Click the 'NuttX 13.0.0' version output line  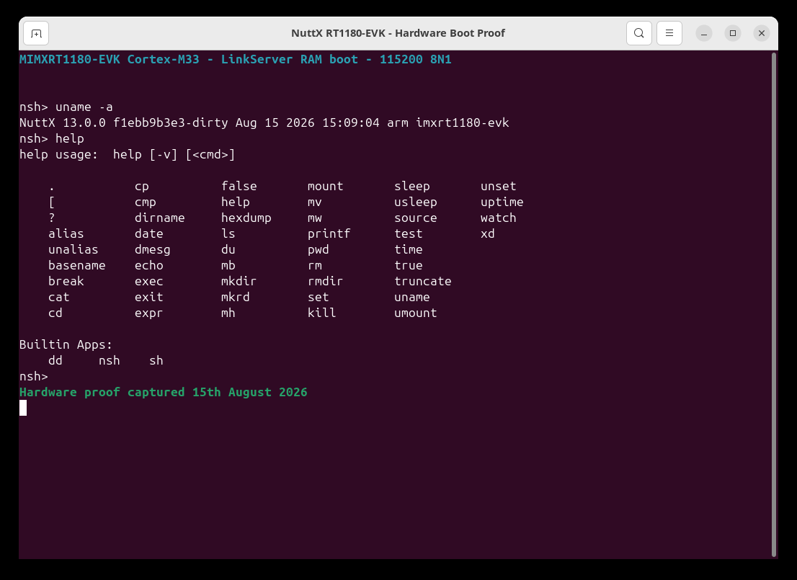click(264, 122)
